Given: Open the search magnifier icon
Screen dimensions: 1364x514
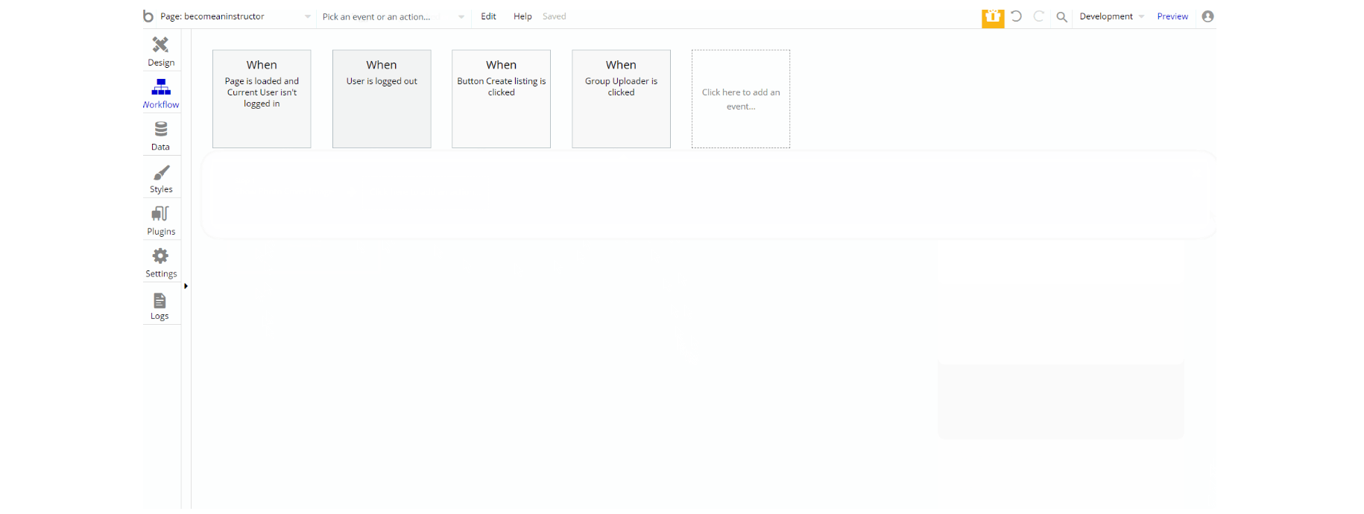Looking at the screenshot, I should point(1061,16).
